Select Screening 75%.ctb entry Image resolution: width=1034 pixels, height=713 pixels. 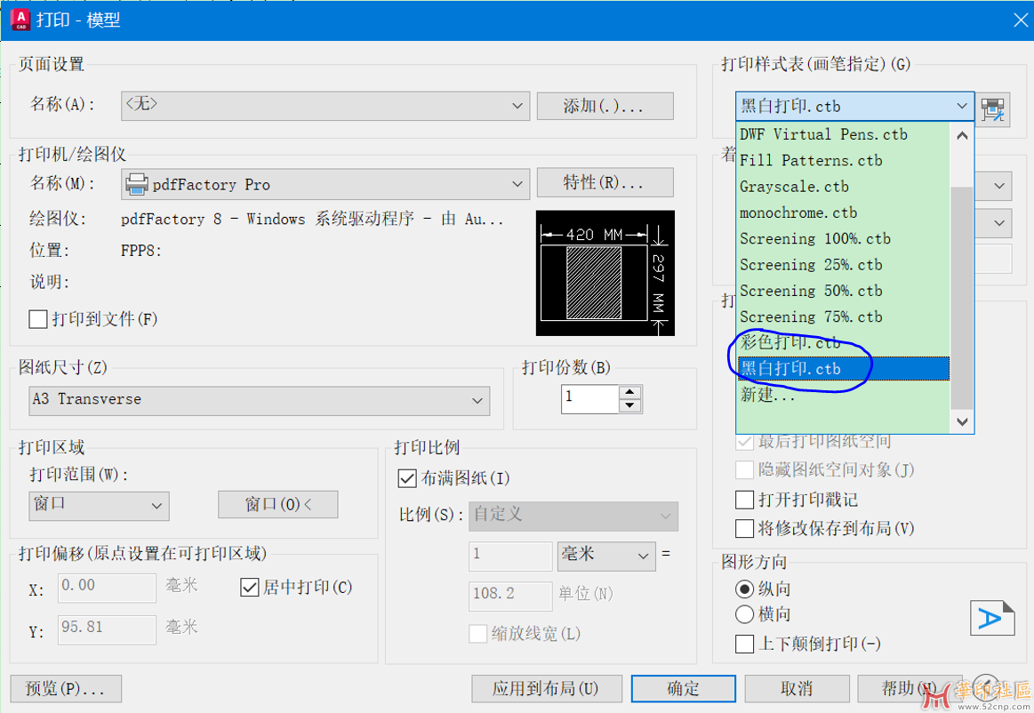coord(843,316)
